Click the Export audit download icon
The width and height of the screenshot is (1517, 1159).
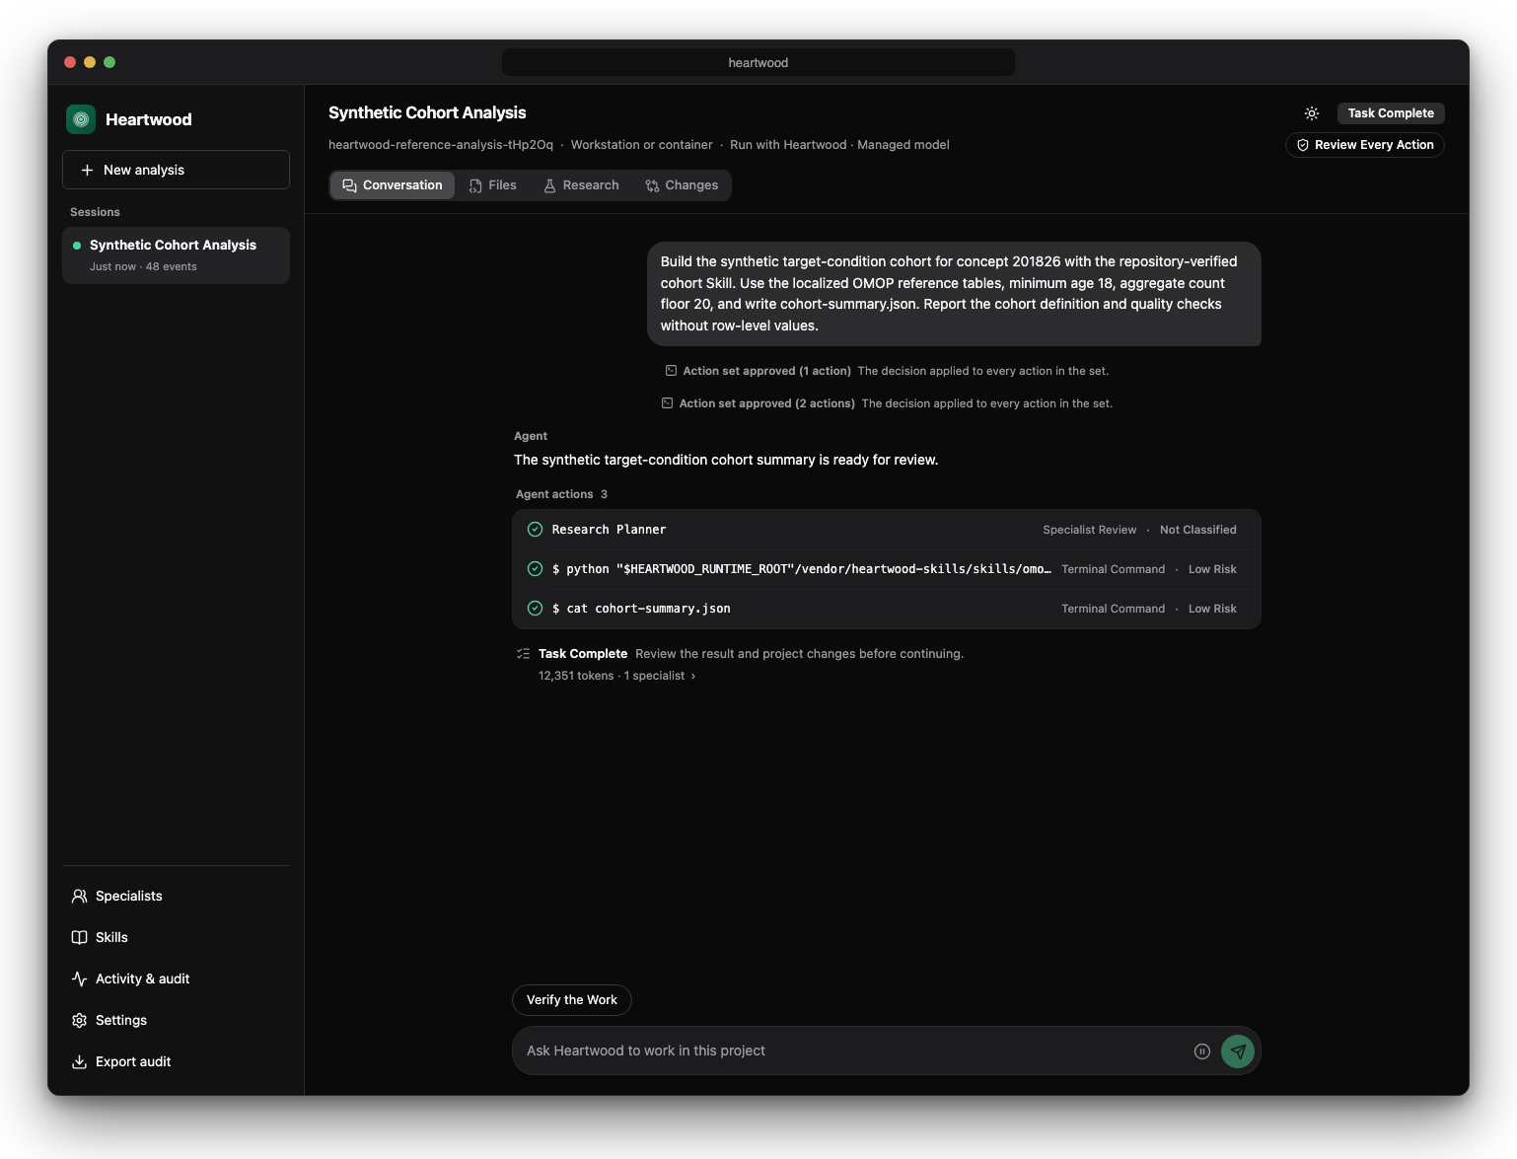pyautogui.click(x=80, y=1061)
